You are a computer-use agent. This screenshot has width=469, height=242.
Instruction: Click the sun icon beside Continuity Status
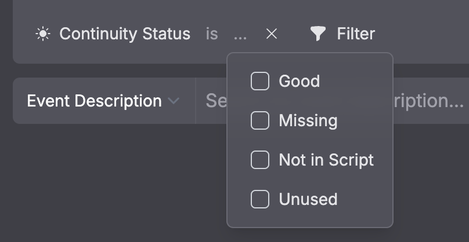pyautogui.click(x=43, y=34)
